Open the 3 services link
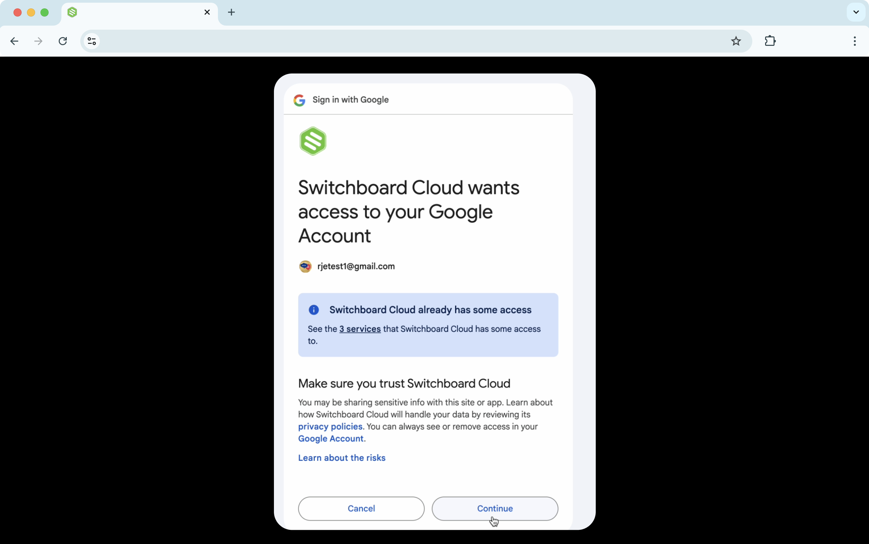Image resolution: width=869 pixels, height=544 pixels. 360,329
